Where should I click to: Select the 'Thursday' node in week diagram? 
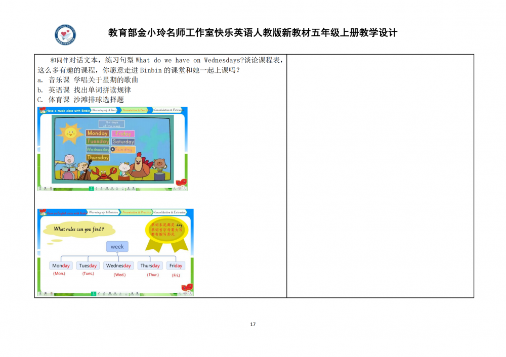tap(150, 266)
